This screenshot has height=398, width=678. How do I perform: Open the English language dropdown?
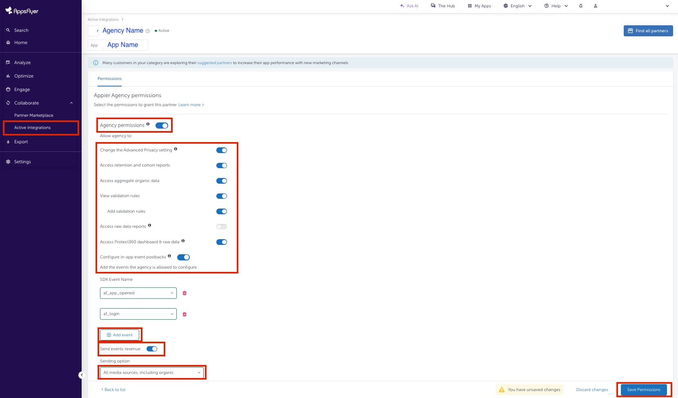(518, 6)
